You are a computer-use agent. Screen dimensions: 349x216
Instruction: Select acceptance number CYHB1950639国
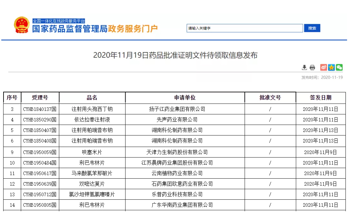[40, 184]
